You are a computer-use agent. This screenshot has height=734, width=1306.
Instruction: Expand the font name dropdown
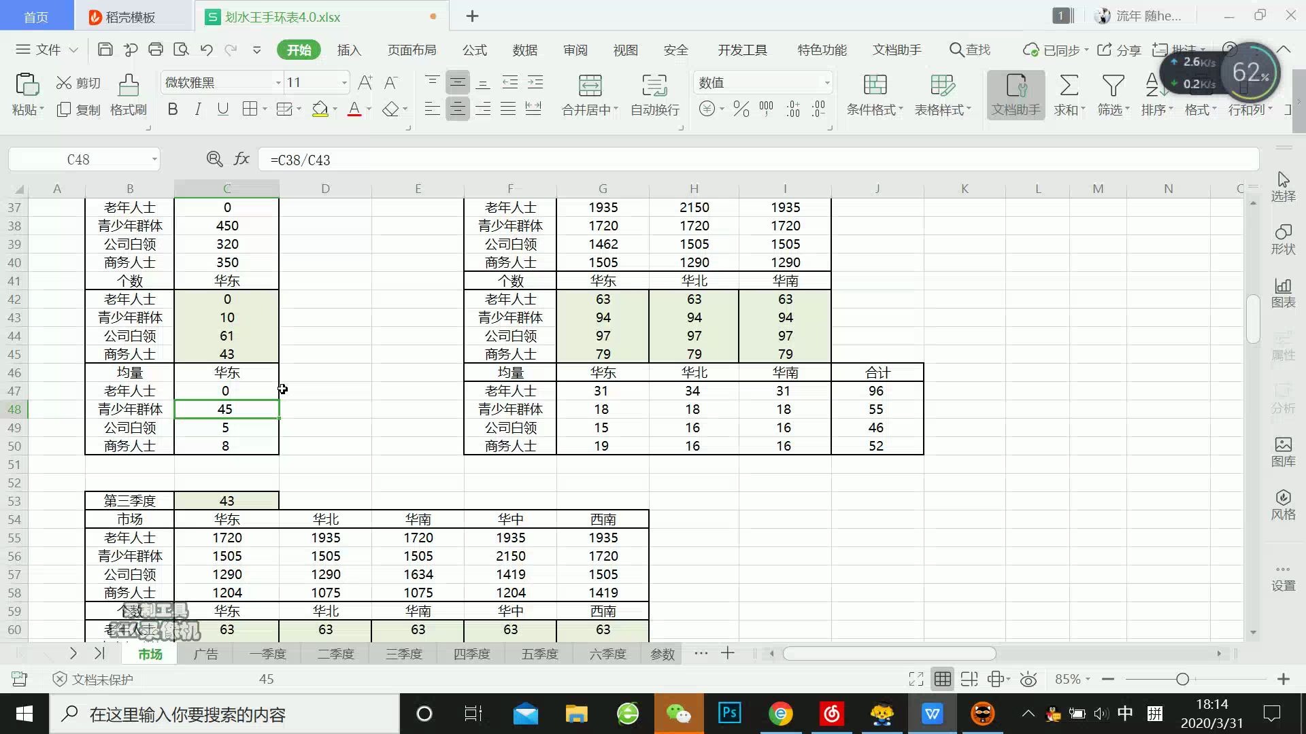coord(278,83)
